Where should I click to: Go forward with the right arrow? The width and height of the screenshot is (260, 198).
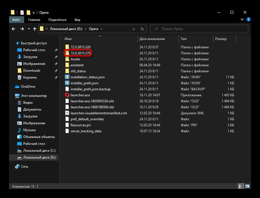[x=22, y=29]
